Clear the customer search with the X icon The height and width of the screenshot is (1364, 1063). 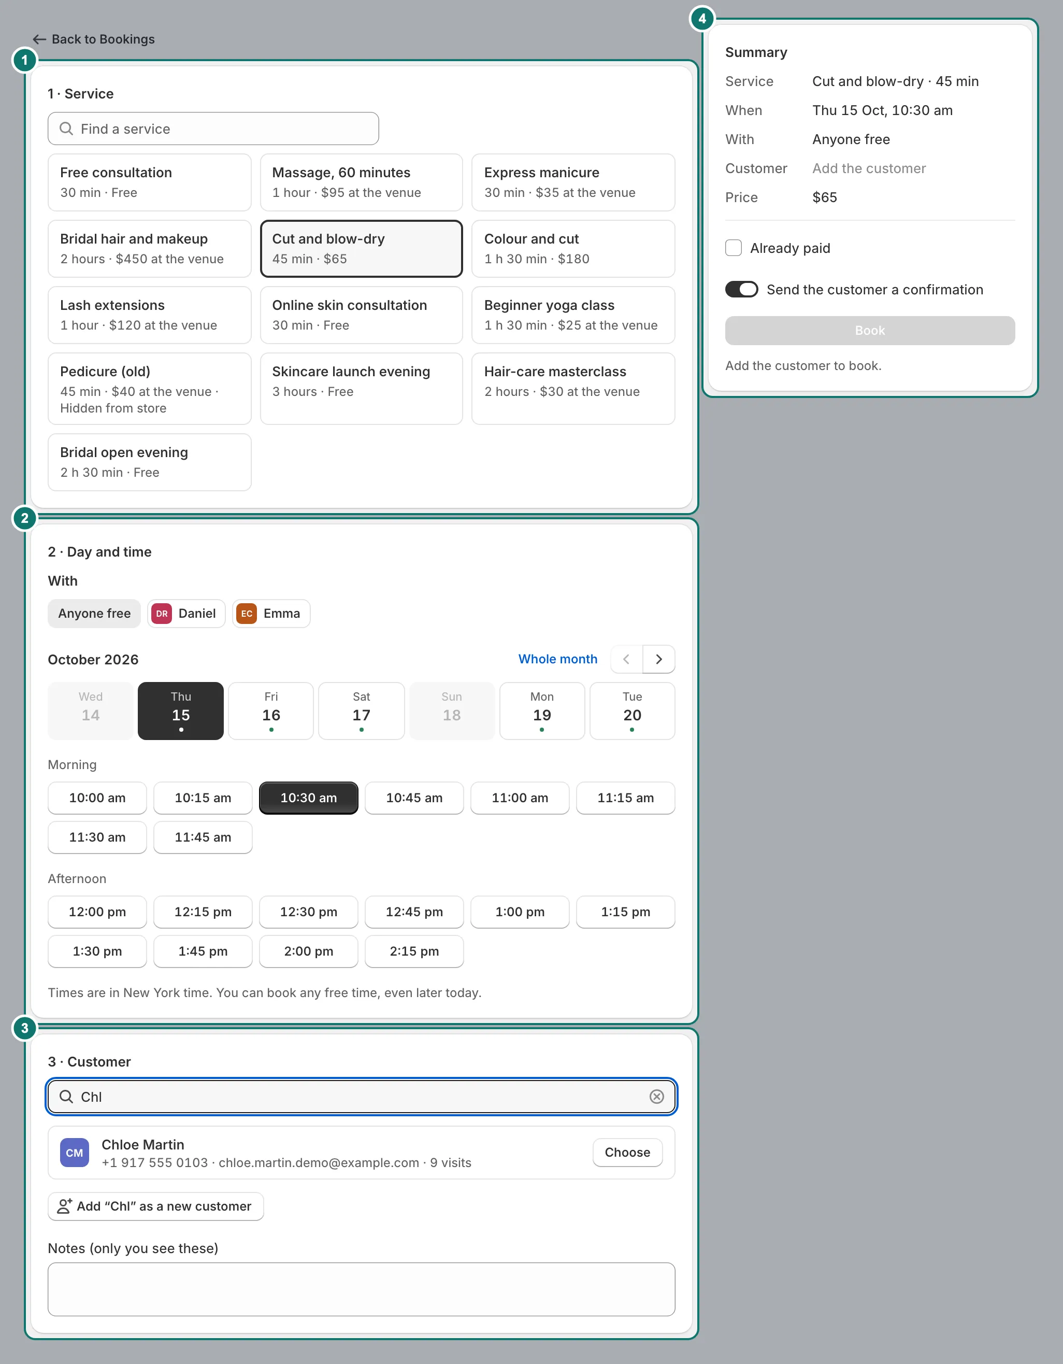pyautogui.click(x=657, y=1097)
